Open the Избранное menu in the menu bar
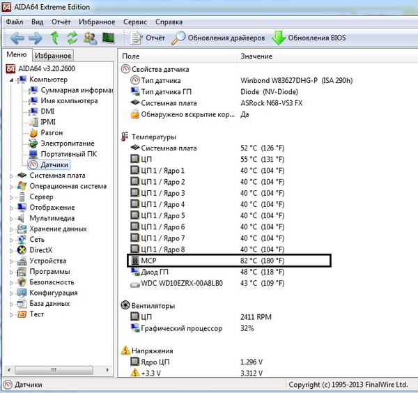Screen dimensions: 418x393 click(97, 22)
